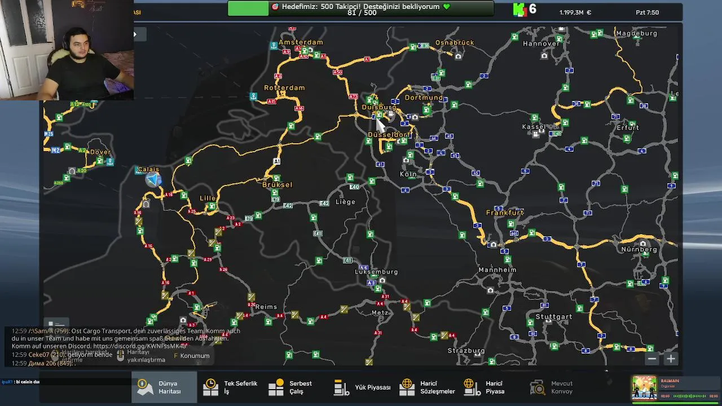Click the 1.199,3M € money balance

[x=575, y=12]
